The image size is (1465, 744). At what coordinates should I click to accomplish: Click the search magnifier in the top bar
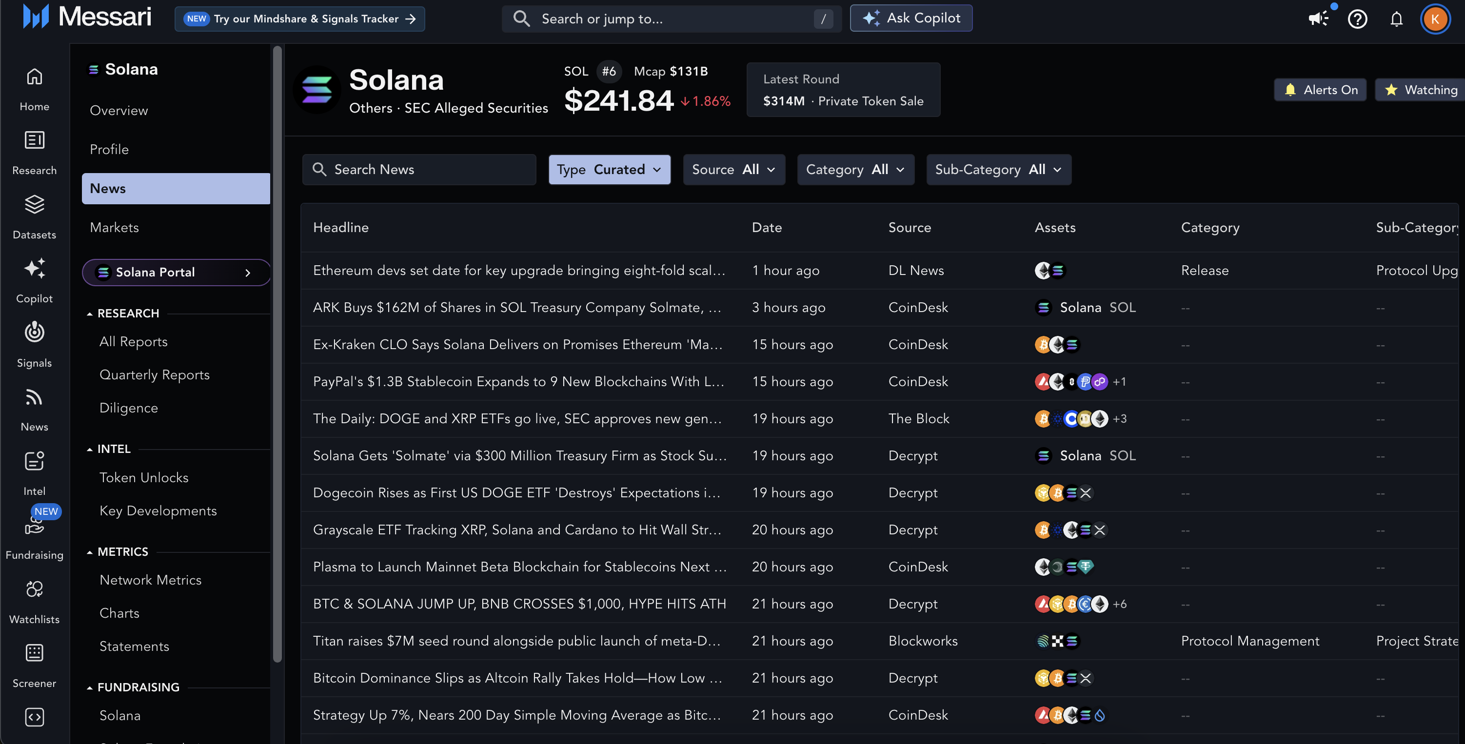(521, 19)
